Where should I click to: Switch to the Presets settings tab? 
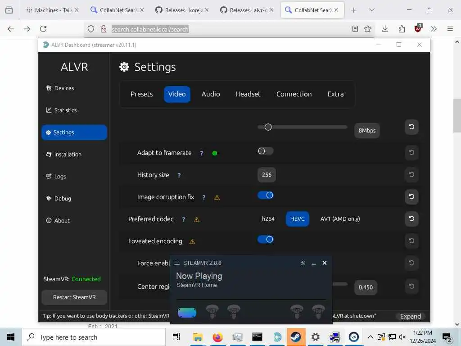click(141, 94)
